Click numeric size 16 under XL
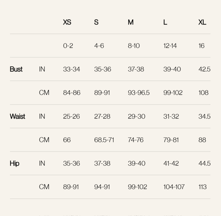 point(201,46)
